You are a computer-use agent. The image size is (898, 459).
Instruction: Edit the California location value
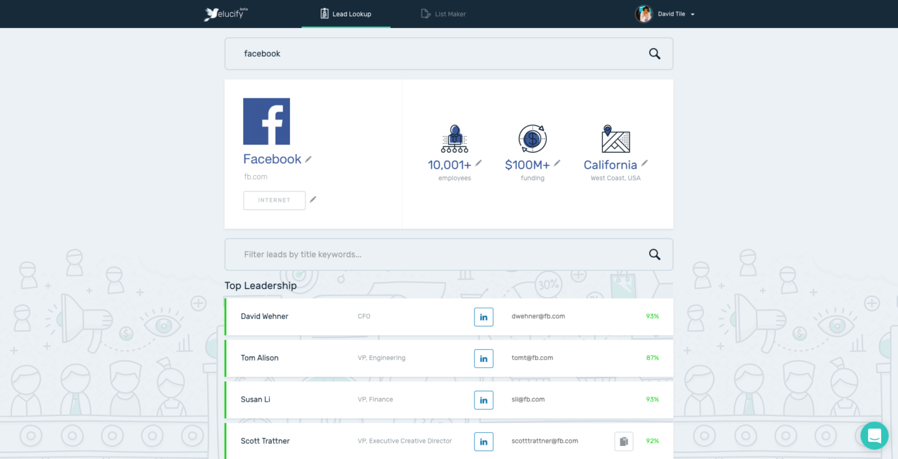pyautogui.click(x=644, y=163)
